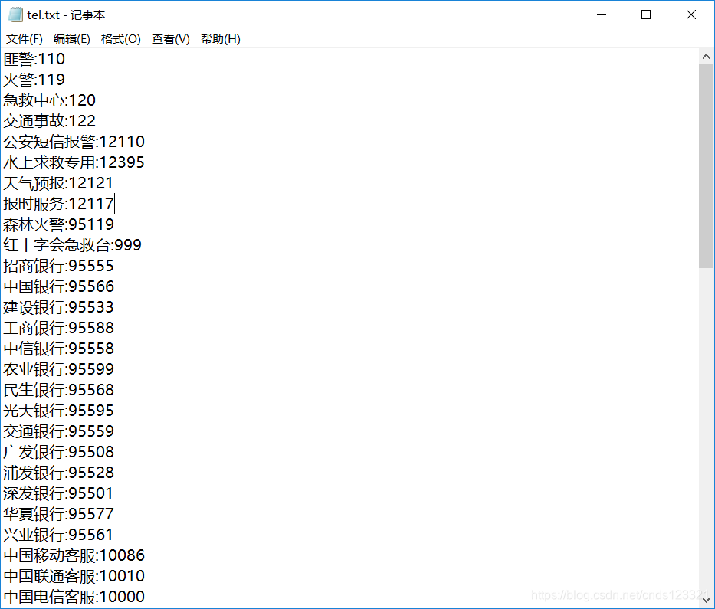Click the line 广发银行:95508
Screen dimensions: 715x609
58,452
